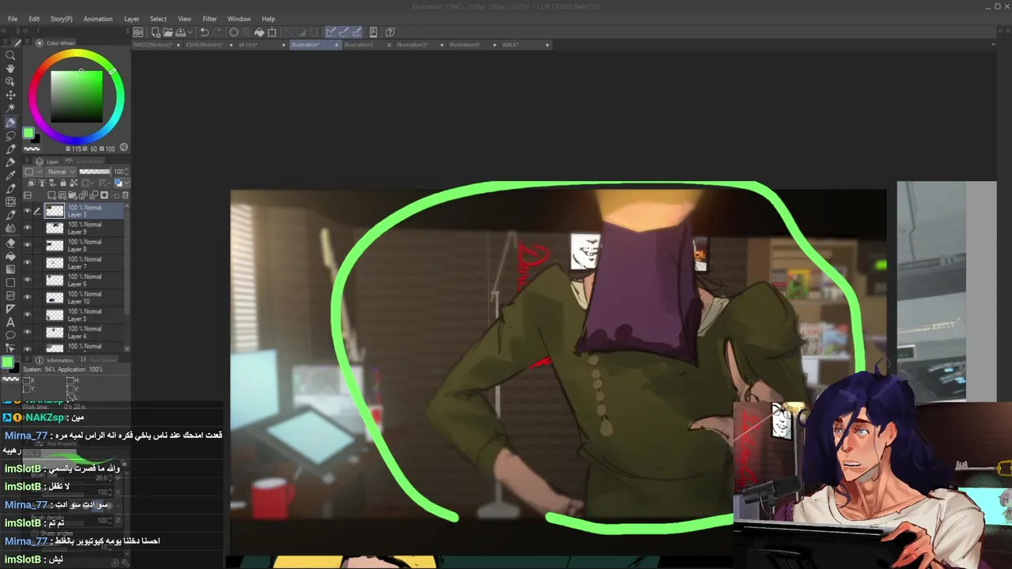This screenshot has width=1012, height=569.
Task: Create a new layer folder
Action: pyautogui.click(x=73, y=195)
